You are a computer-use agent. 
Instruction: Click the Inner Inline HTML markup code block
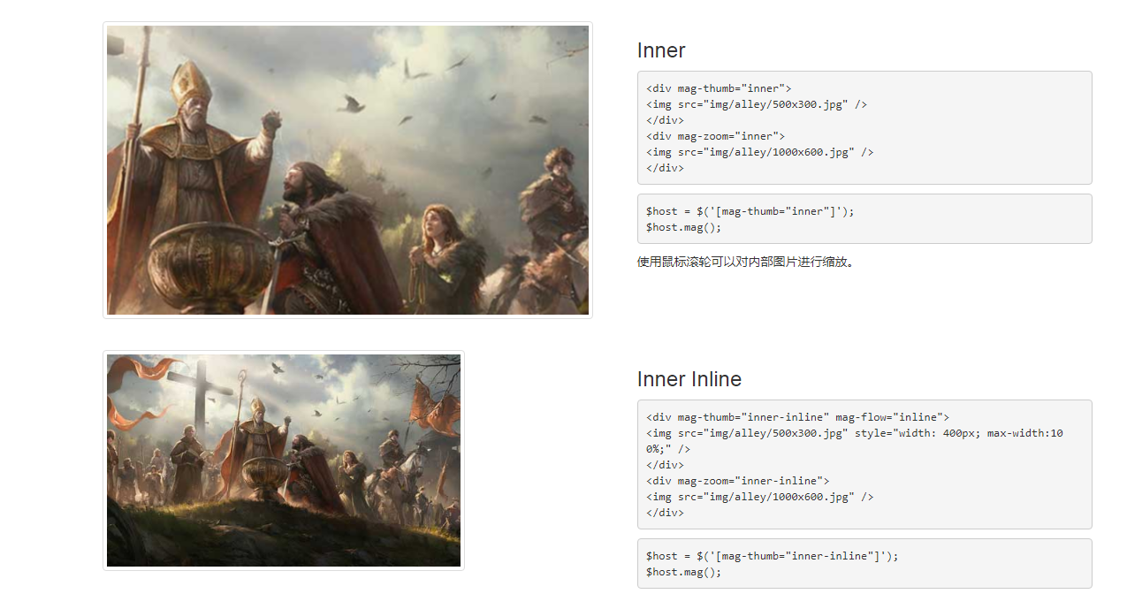pos(864,464)
